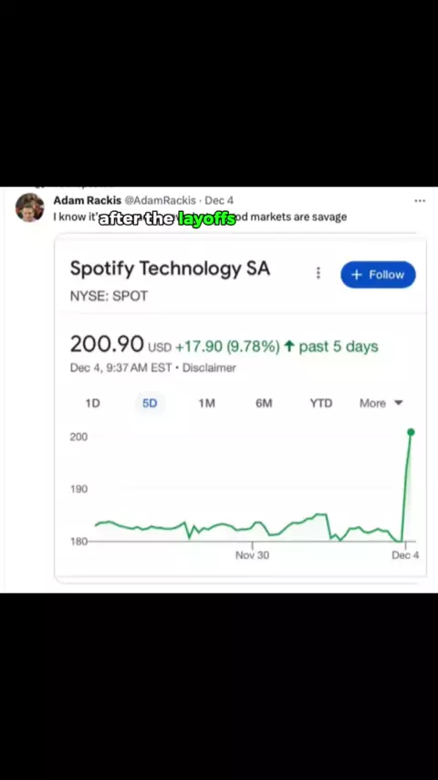The image size is (438, 780).
Task: Click Nov 30 marker on chart axis
Action: pos(252,555)
